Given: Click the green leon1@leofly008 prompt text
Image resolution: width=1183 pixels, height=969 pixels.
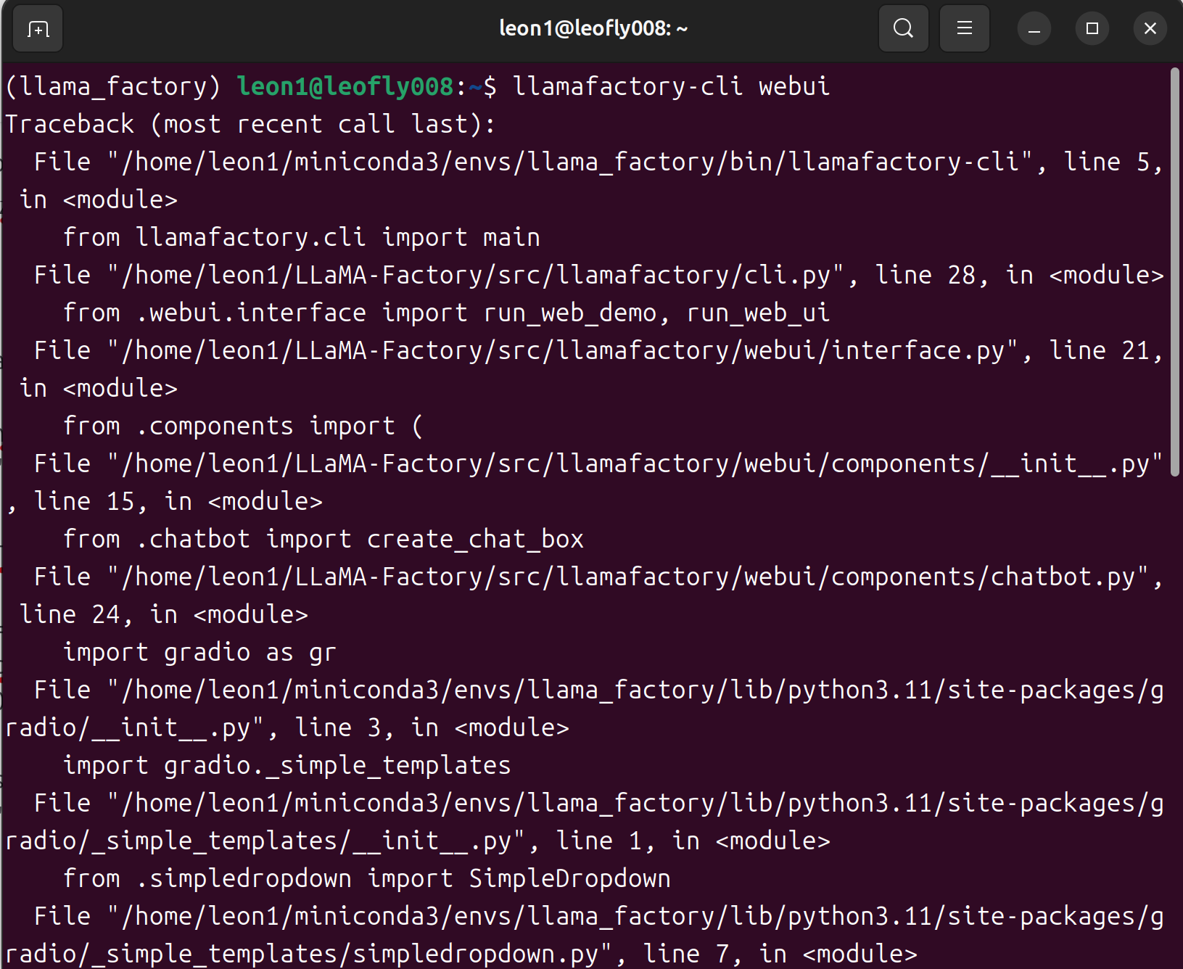Looking at the screenshot, I should point(345,86).
